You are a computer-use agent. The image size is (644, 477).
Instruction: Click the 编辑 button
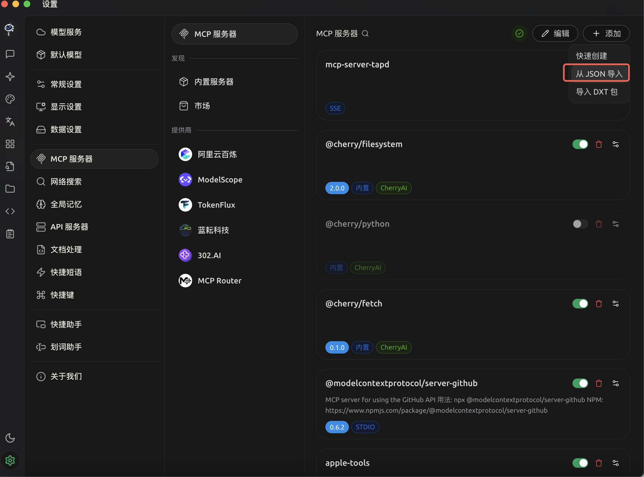tap(555, 33)
